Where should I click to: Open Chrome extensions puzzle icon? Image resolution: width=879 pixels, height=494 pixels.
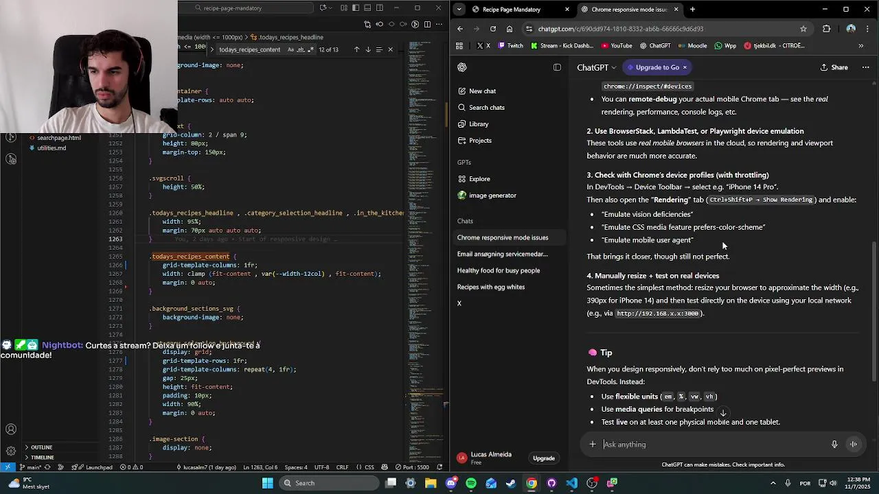(827, 29)
